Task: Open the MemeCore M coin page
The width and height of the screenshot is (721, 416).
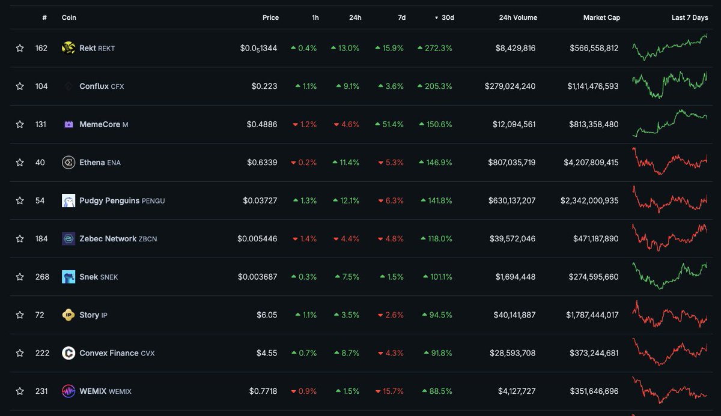Action: (103, 124)
